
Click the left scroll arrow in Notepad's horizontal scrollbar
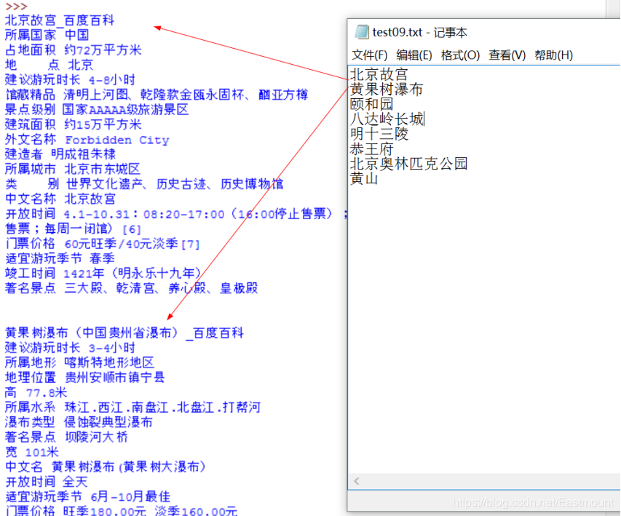coord(357,481)
